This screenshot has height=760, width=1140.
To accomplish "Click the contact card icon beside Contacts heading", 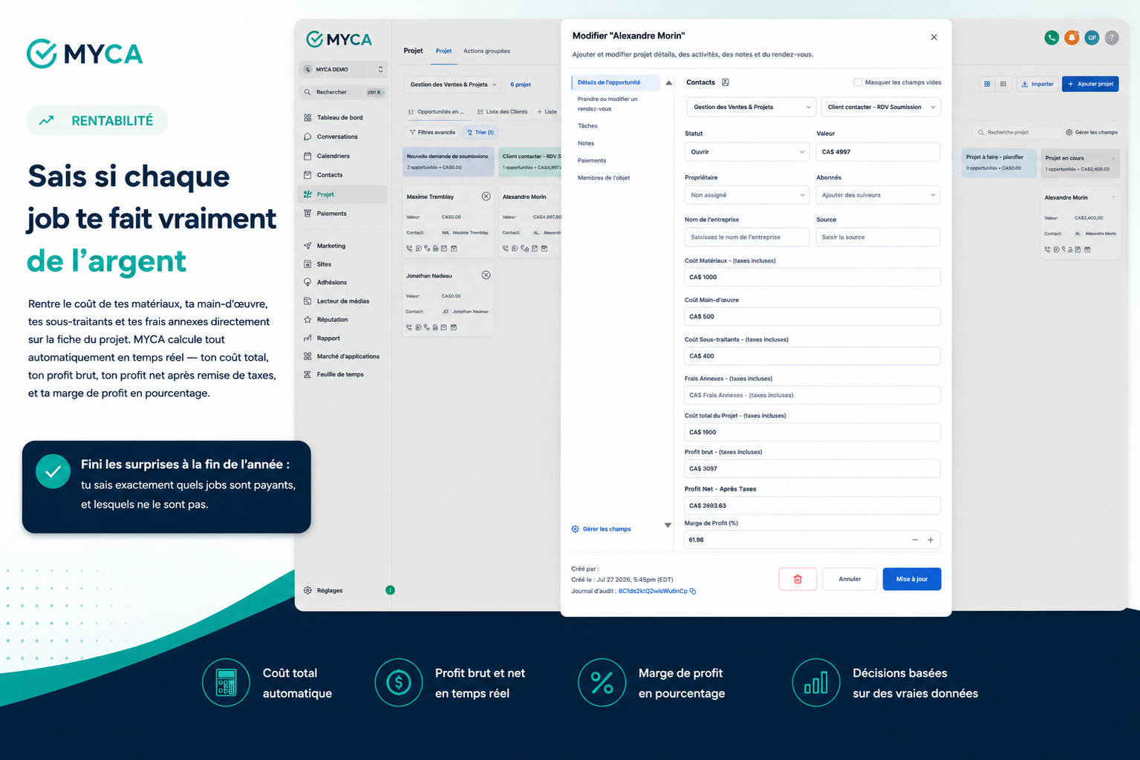I will point(726,82).
